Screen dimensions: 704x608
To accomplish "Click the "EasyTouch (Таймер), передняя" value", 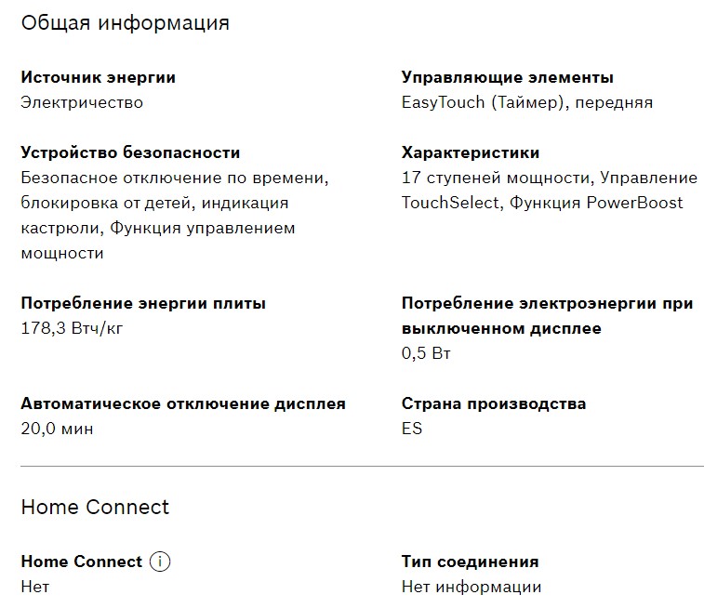I will coord(526,102).
